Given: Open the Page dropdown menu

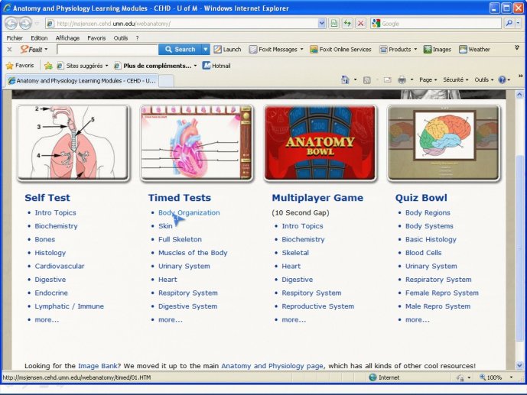Looking at the screenshot, I should (x=428, y=80).
